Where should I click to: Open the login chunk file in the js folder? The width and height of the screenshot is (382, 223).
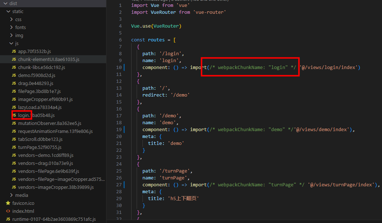point(36,115)
